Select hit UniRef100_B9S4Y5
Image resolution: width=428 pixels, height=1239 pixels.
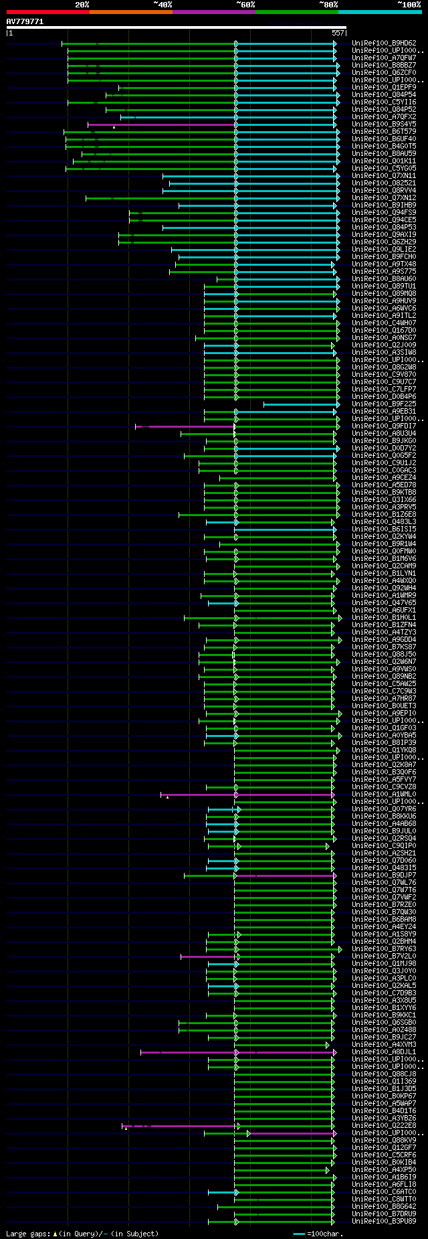point(384,125)
